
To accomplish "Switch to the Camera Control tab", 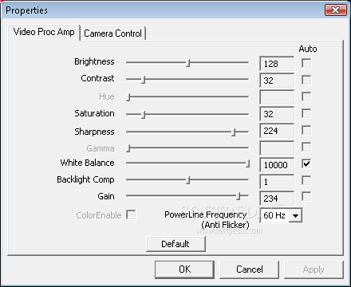I will [x=112, y=33].
